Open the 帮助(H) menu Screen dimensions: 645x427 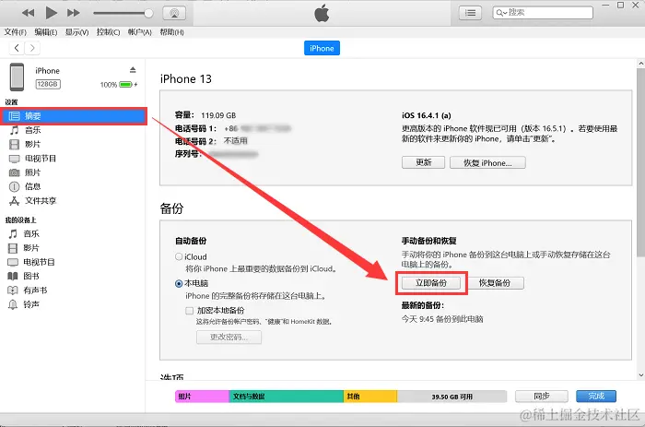click(171, 32)
